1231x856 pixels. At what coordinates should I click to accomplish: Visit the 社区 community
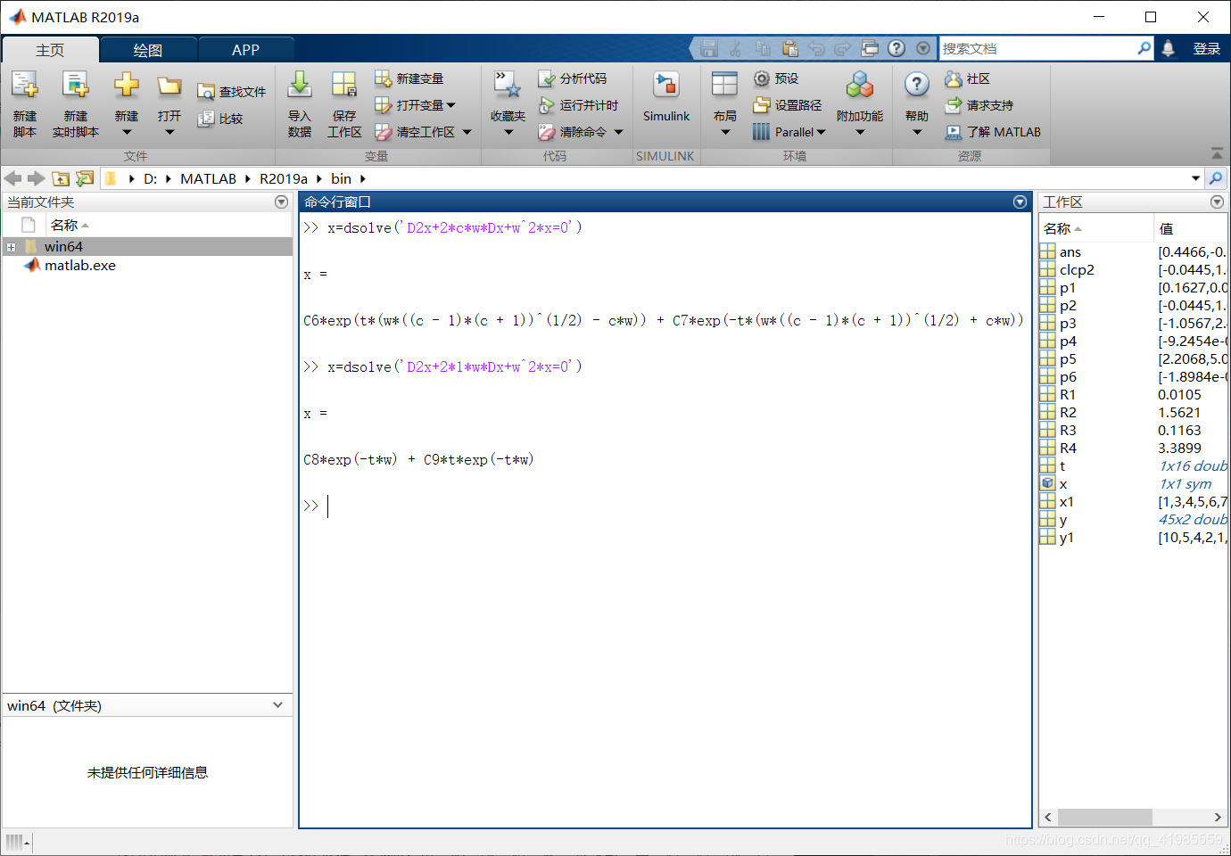point(968,78)
